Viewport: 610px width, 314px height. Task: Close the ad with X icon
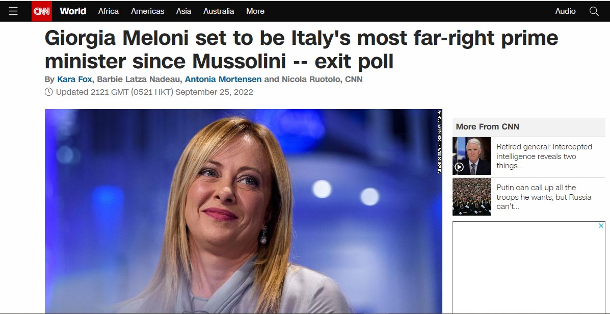tap(601, 226)
